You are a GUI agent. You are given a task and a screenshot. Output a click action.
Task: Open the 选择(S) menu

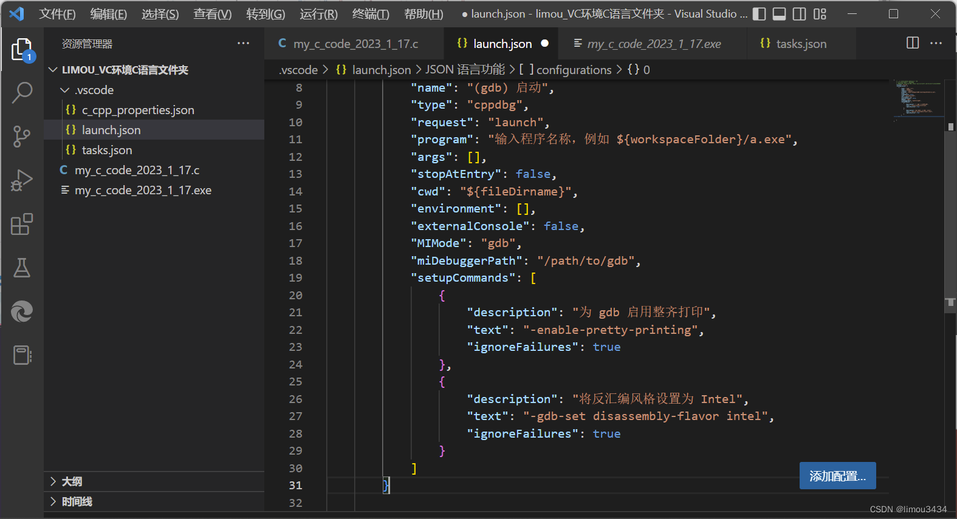[x=160, y=14]
